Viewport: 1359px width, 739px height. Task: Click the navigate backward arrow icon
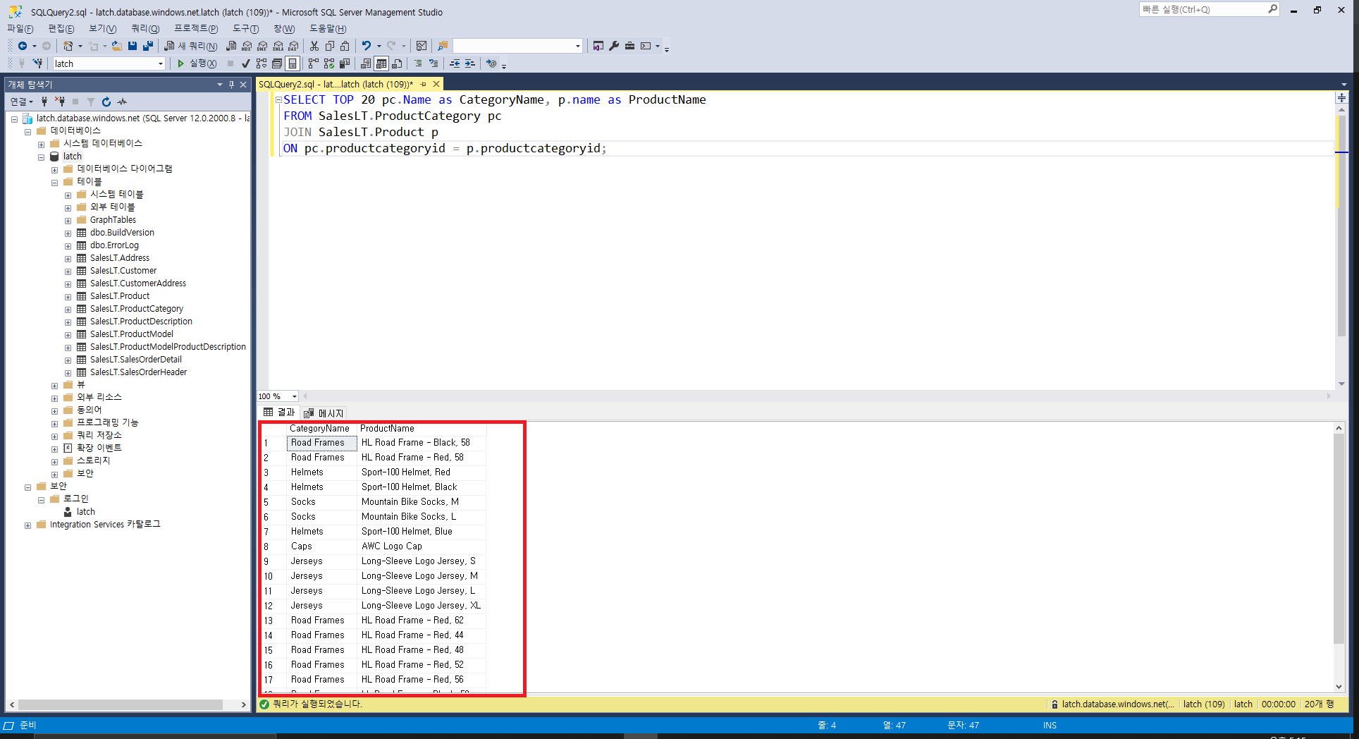tap(23, 46)
